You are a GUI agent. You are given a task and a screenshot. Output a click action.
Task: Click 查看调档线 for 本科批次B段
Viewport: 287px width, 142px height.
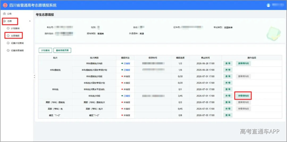tap(243, 96)
